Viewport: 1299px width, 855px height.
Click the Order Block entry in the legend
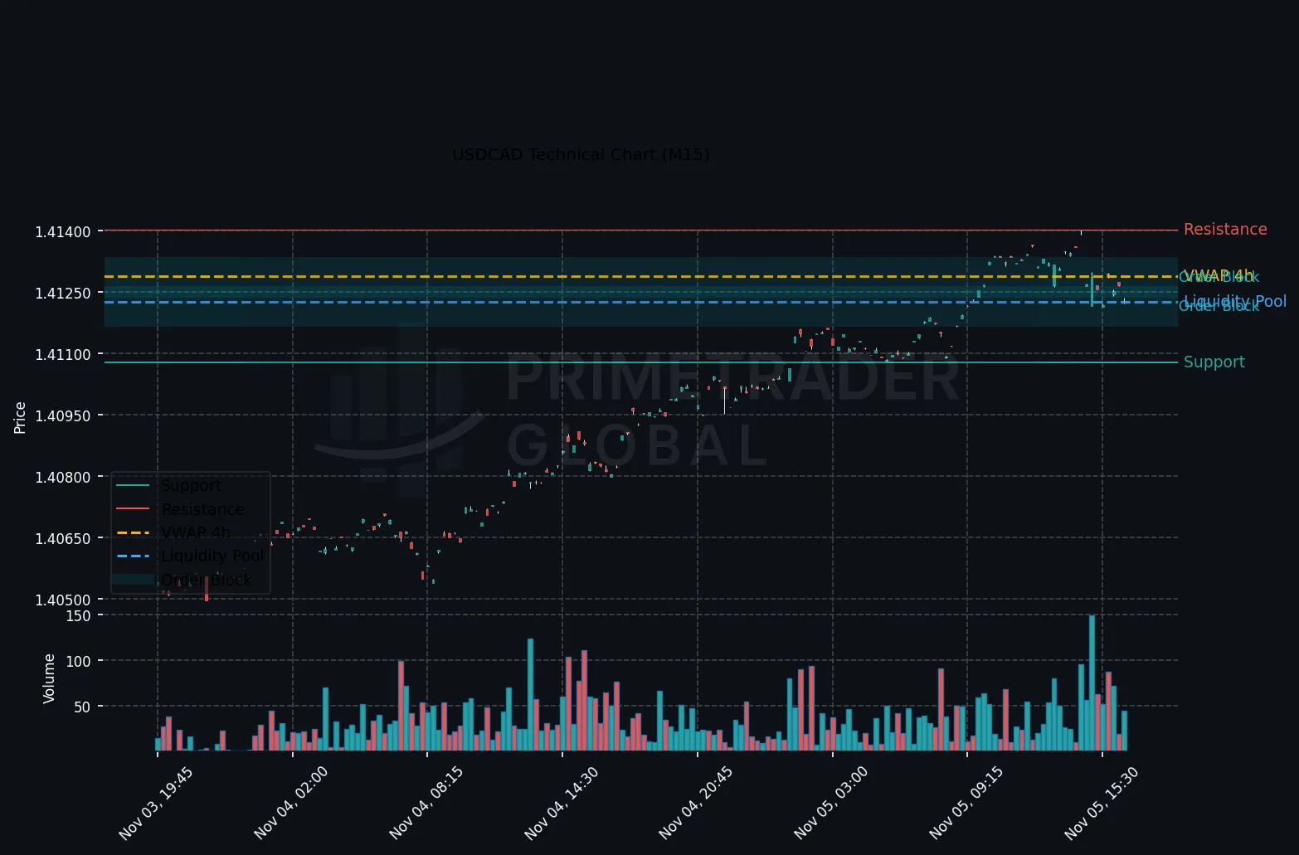click(x=206, y=580)
